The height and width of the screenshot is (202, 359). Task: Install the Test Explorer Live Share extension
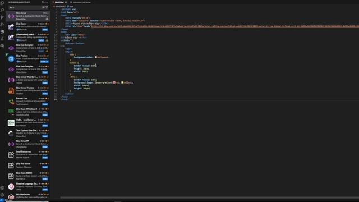point(45,136)
